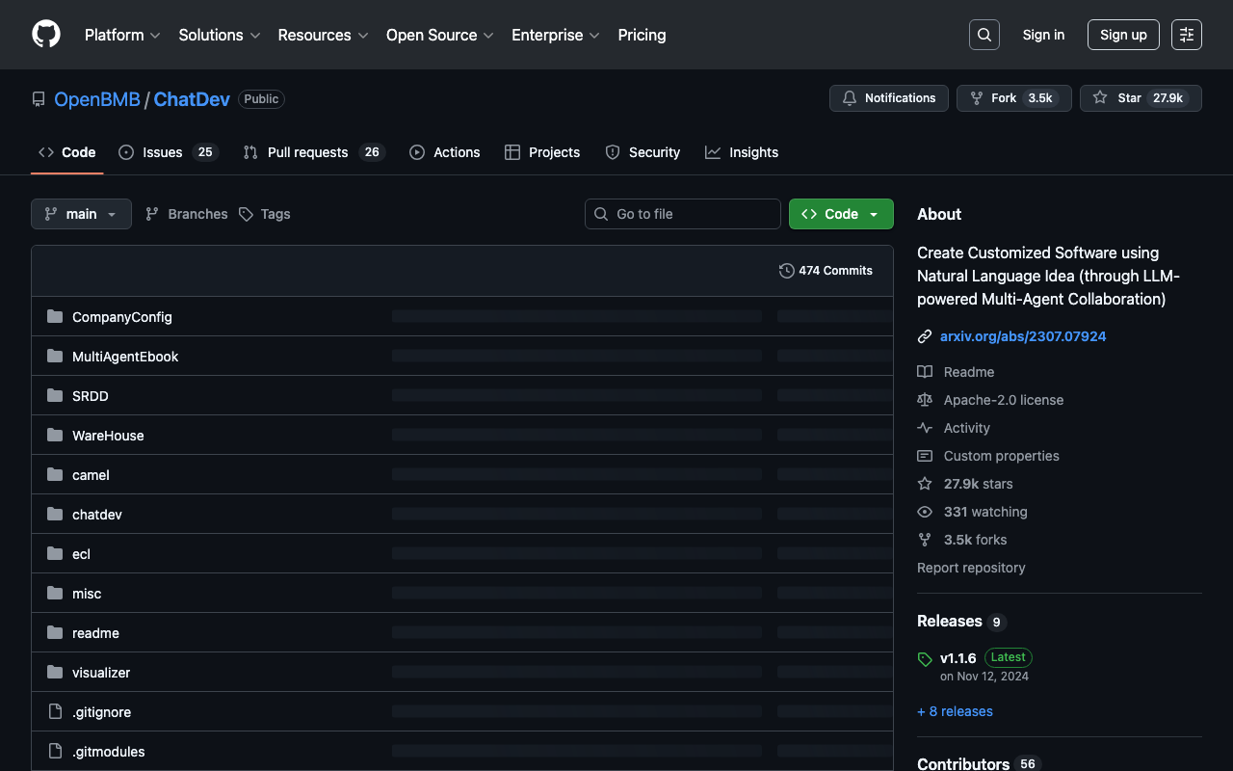Screen dimensions: 1233x771
Task: Fork the repository using Fork button
Action: pos(1003,98)
